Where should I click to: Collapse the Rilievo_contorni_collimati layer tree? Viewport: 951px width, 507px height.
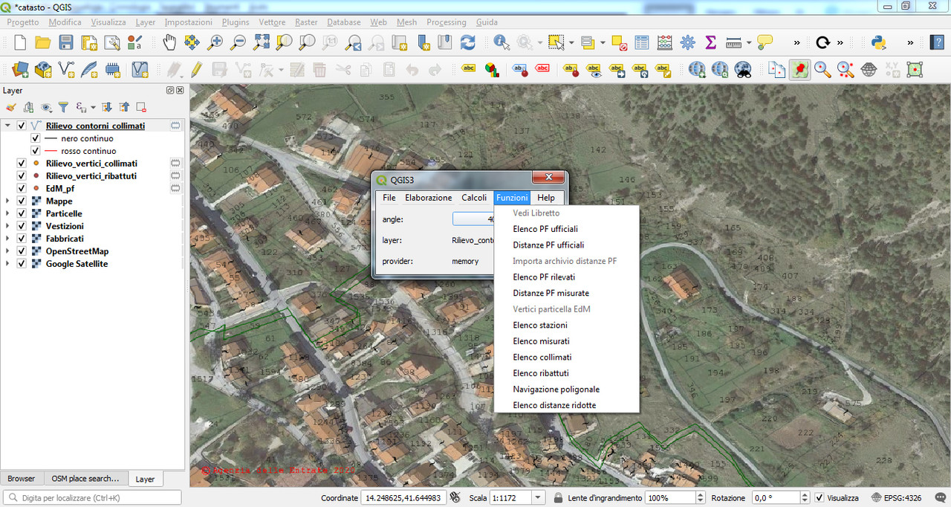point(8,126)
